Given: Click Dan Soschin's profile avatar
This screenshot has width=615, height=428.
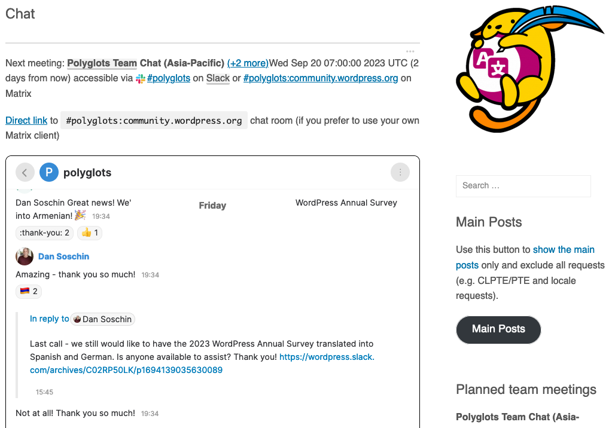Looking at the screenshot, I should pos(24,256).
